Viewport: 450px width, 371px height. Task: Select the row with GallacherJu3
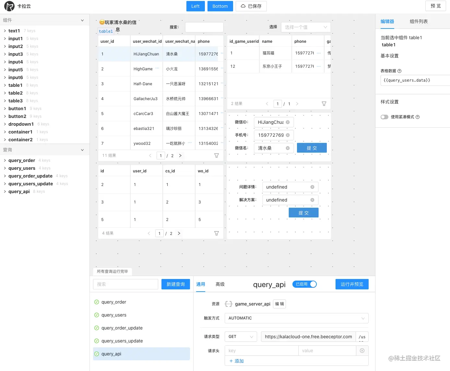click(161, 99)
